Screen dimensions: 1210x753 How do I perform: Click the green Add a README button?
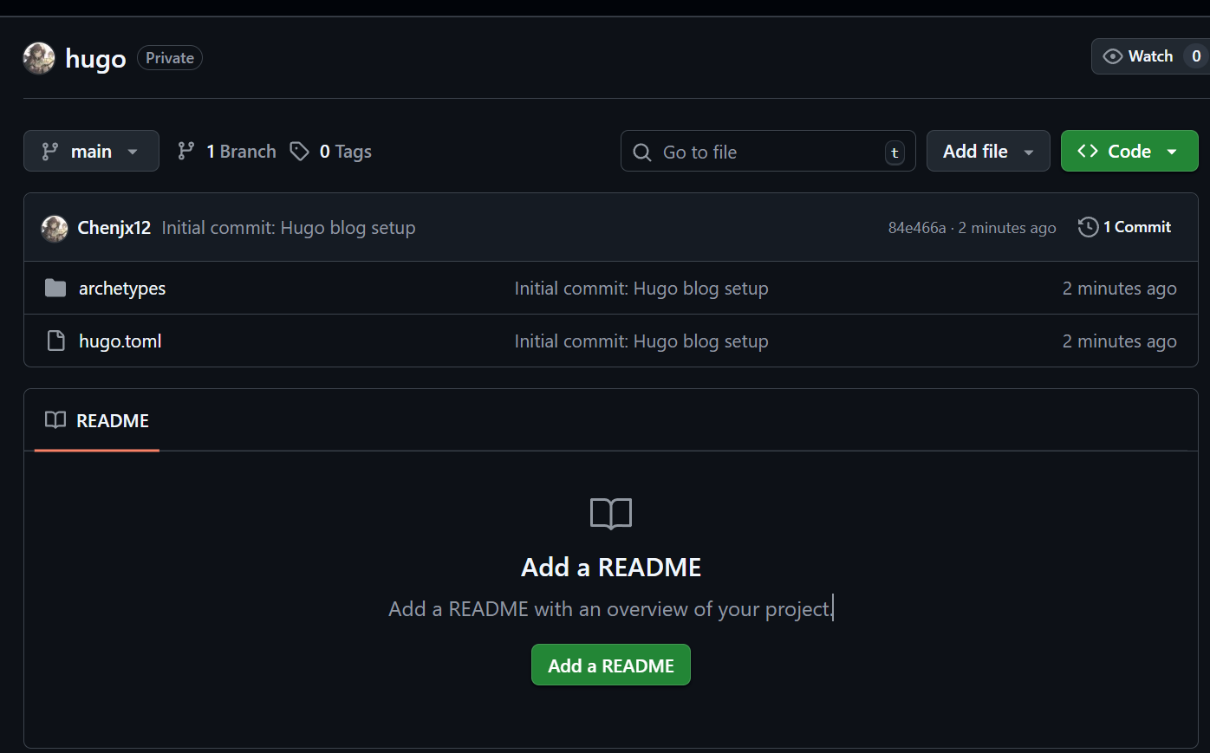click(611, 665)
